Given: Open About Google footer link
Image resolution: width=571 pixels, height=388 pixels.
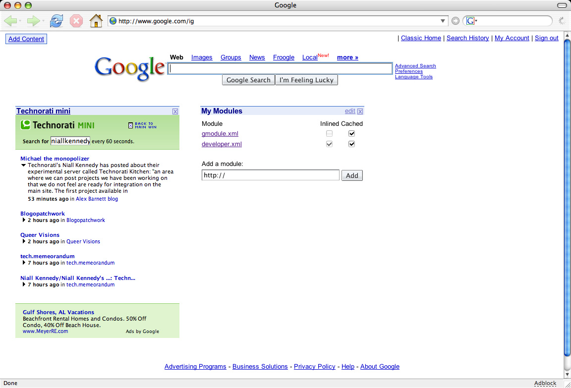Looking at the screenshot, I should (380, 367).
